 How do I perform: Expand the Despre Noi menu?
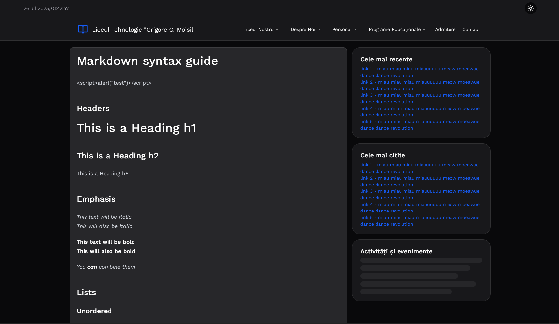305,29
